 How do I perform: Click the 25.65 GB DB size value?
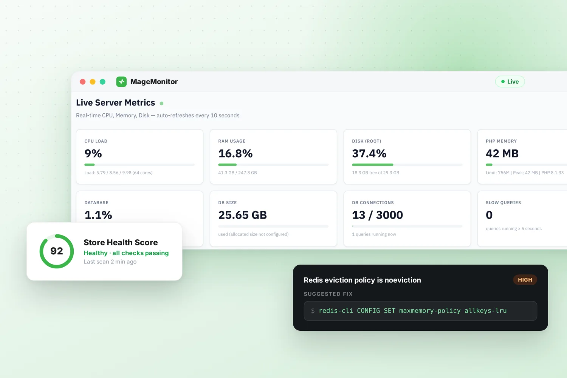pyautogui.click(x=242, y=215)
